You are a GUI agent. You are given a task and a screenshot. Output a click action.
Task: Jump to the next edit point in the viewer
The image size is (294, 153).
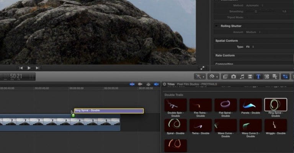[38, 68]
